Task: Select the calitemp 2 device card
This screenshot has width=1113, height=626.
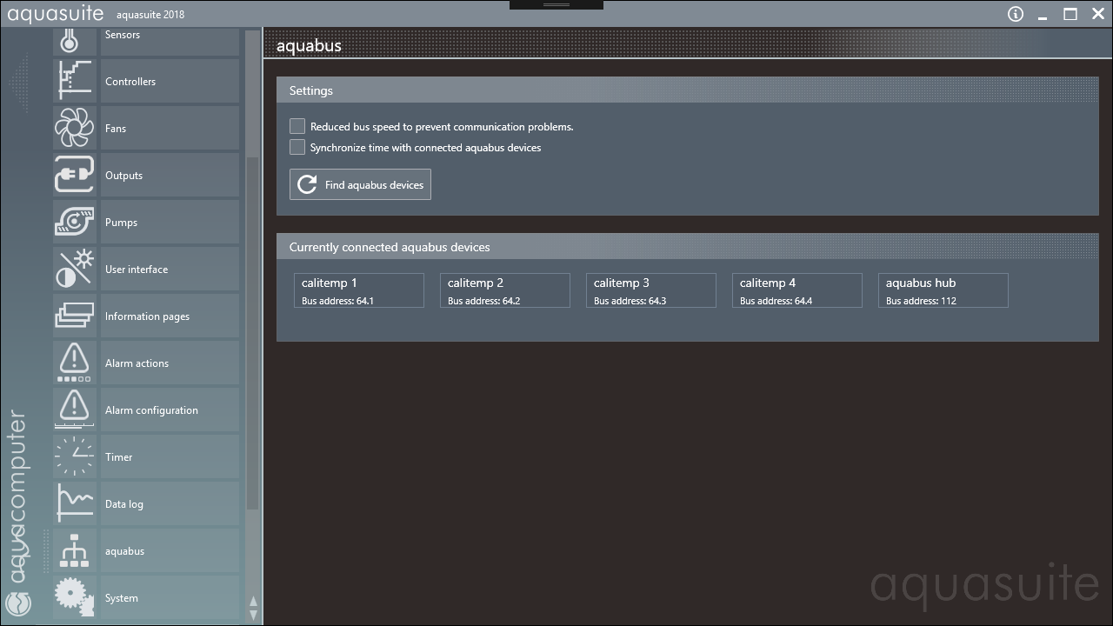Action: [x=505, y=290]
